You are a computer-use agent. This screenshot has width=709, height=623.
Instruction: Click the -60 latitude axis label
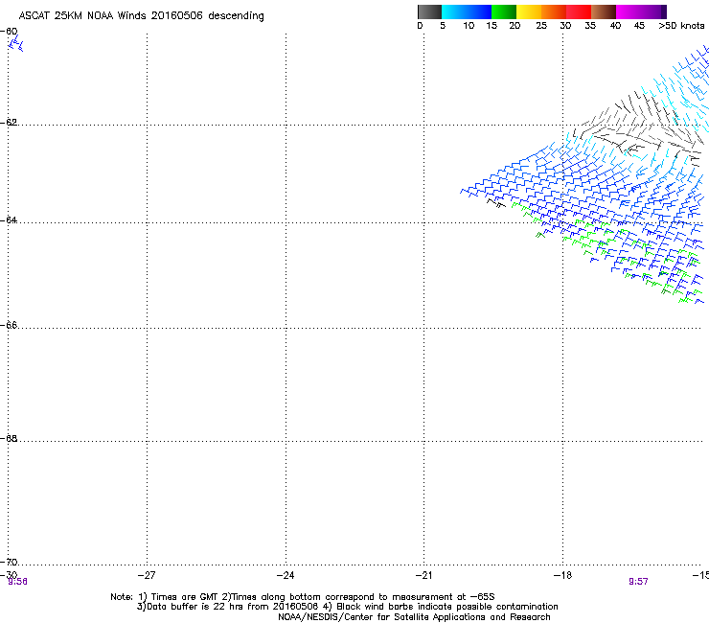[x=9, y=32]
